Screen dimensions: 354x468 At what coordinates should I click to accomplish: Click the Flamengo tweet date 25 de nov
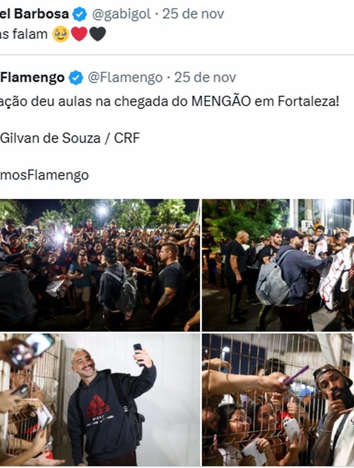[x=205, y=77]
